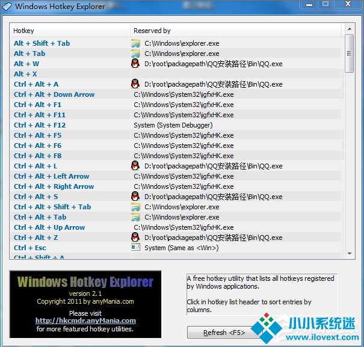Select the Ctrl + Esc hotkey row
364x347 pixels.
pyautogui.click(x=176, y=248)
